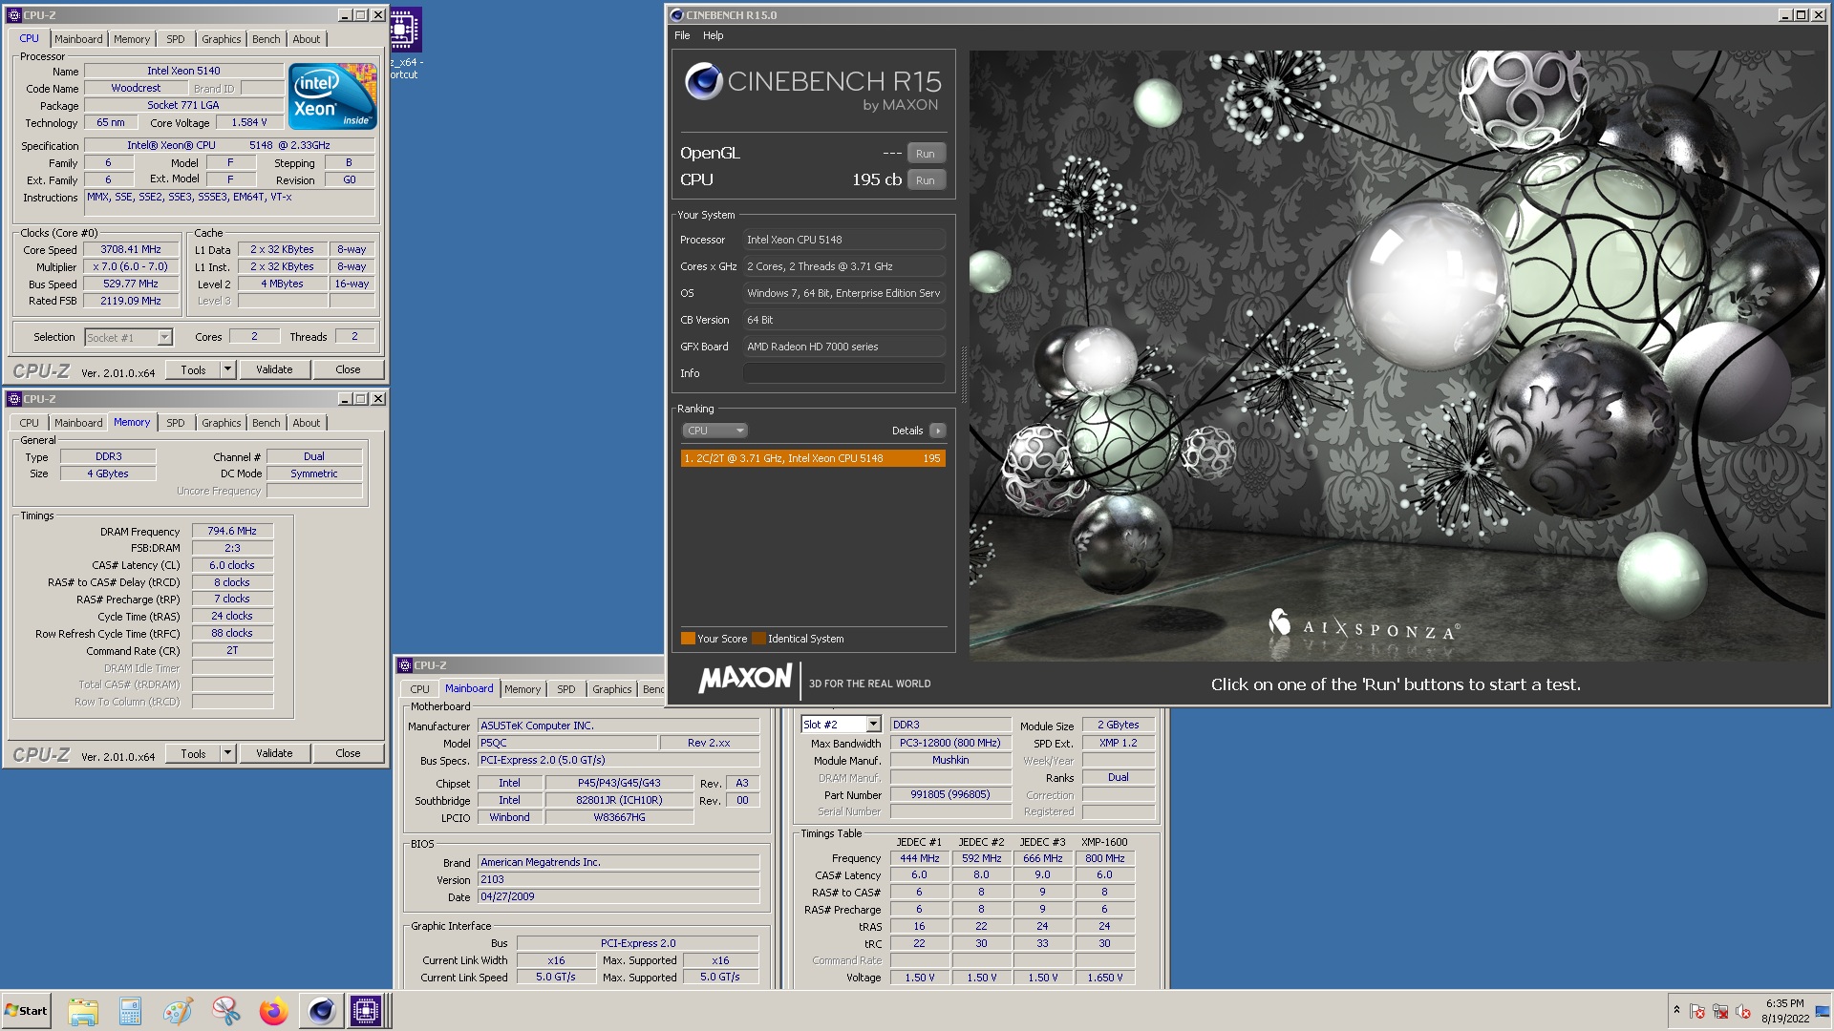Open the Graphics tab in top CPU-Z window

[222, 39]
